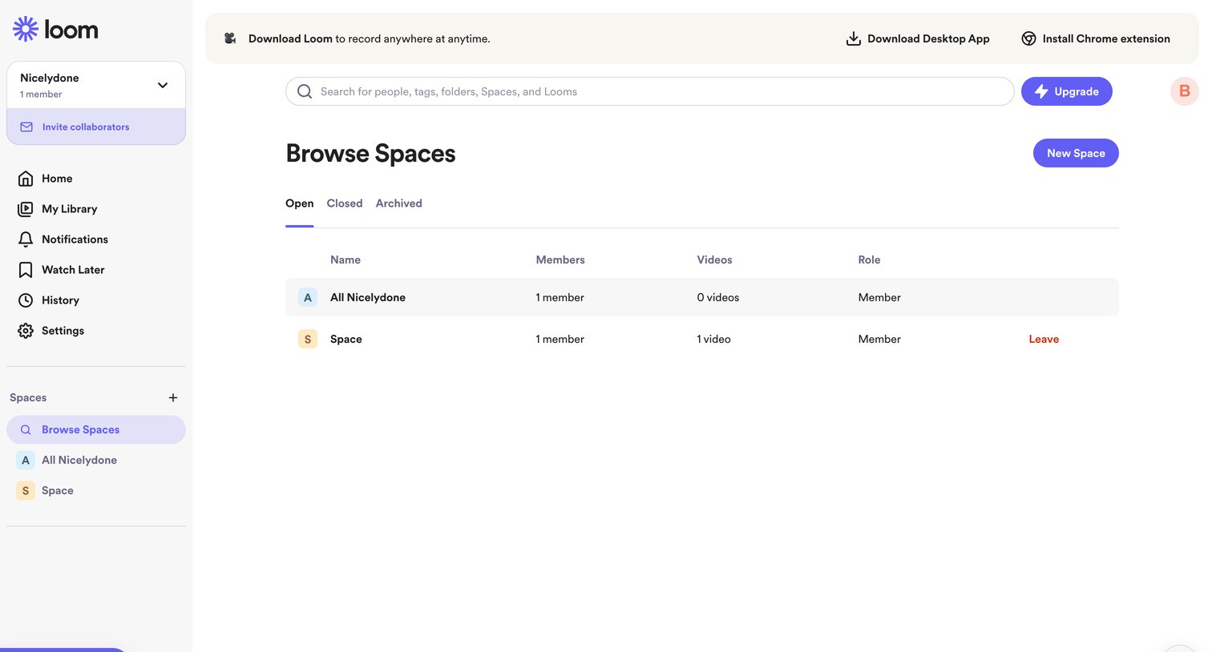Switch to the Open tab
Image resolution: width=1212 pixels, height=652 pixels.
(x=300, y=203)
